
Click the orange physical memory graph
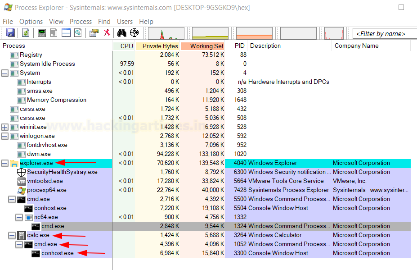coord(254,33)
